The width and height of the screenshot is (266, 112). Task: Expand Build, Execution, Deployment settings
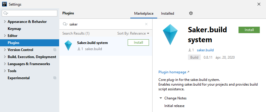(x=5, y=57)
